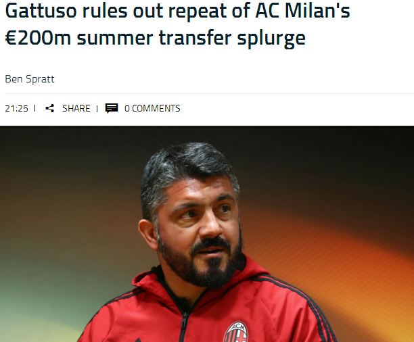The height and width of the screenshot is (342, 414).
Task: Click the orange glow area of the photo
Action: click(330, 251)
